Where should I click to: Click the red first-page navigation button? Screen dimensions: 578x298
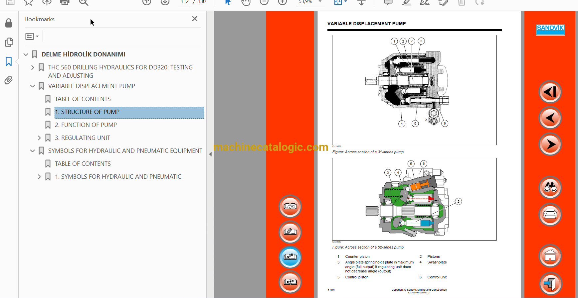(550, 92)
